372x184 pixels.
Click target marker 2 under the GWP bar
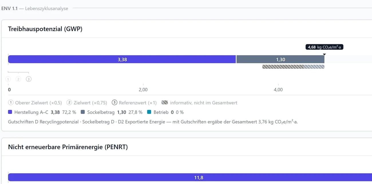[18, 79]
